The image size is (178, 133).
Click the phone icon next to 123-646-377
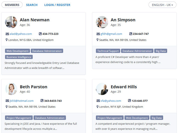(x=129, y=101)
